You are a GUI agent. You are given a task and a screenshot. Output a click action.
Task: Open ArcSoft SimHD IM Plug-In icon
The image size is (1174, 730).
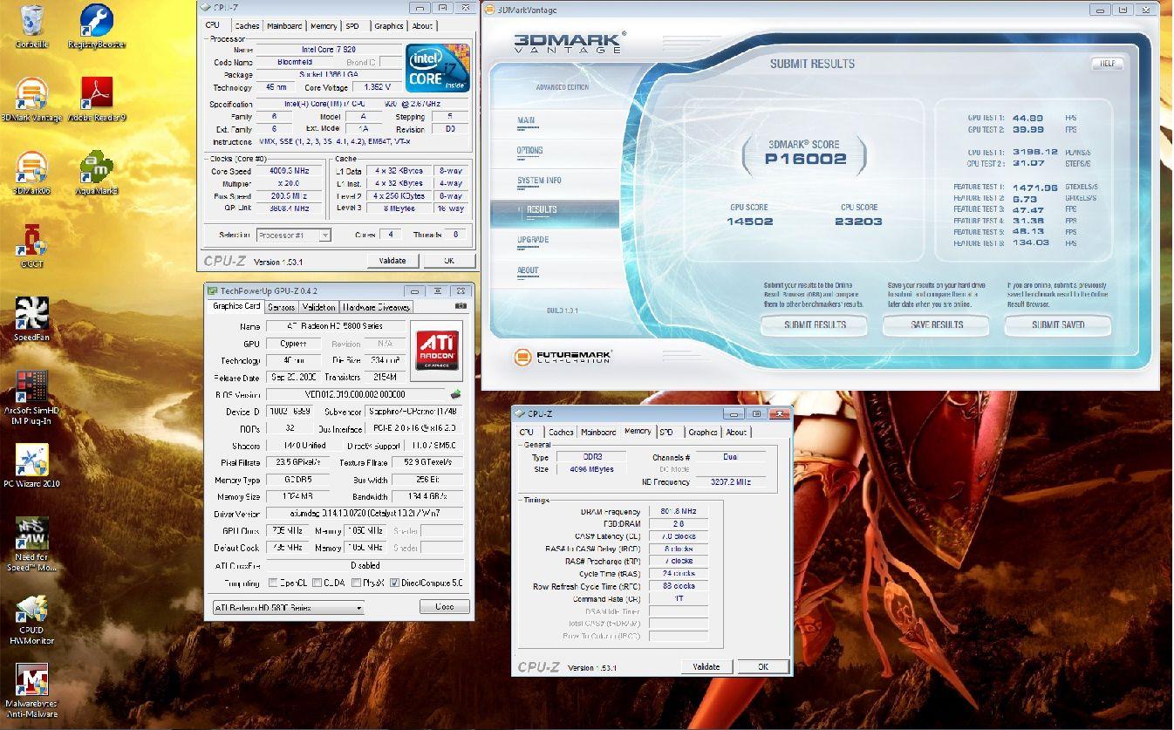point(31,398)
